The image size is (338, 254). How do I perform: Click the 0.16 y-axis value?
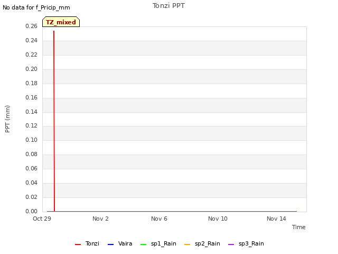tap(31, 97)
